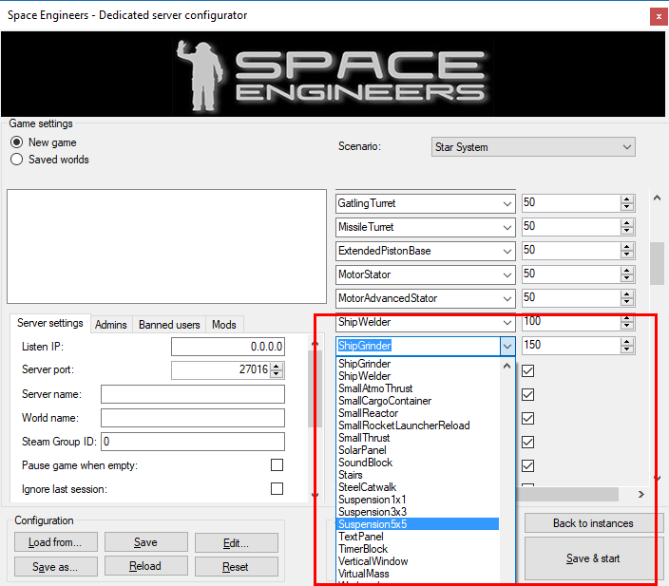Open the Scenario dropdown

coord(533,147)
